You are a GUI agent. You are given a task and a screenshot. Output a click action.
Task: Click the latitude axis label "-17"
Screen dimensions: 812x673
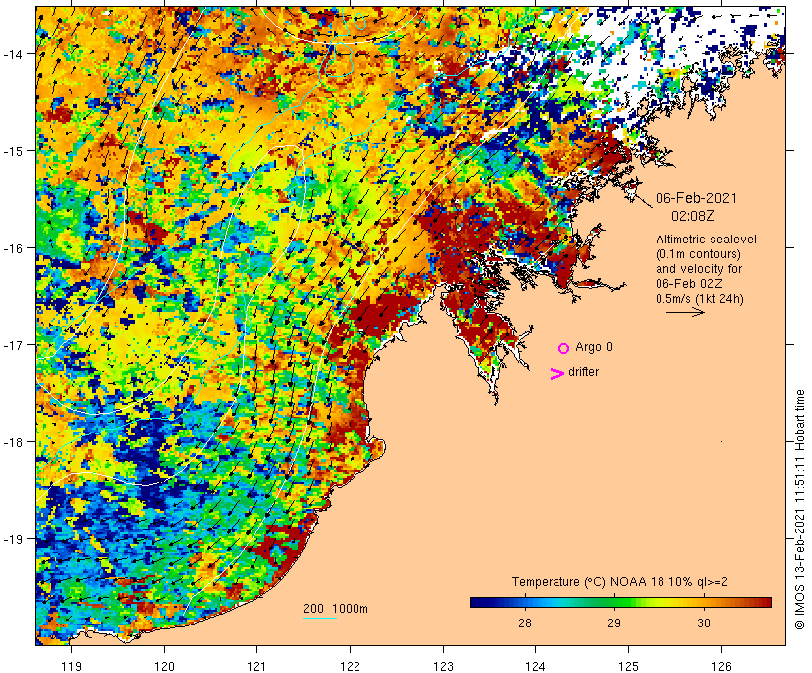tap(12, 345)
